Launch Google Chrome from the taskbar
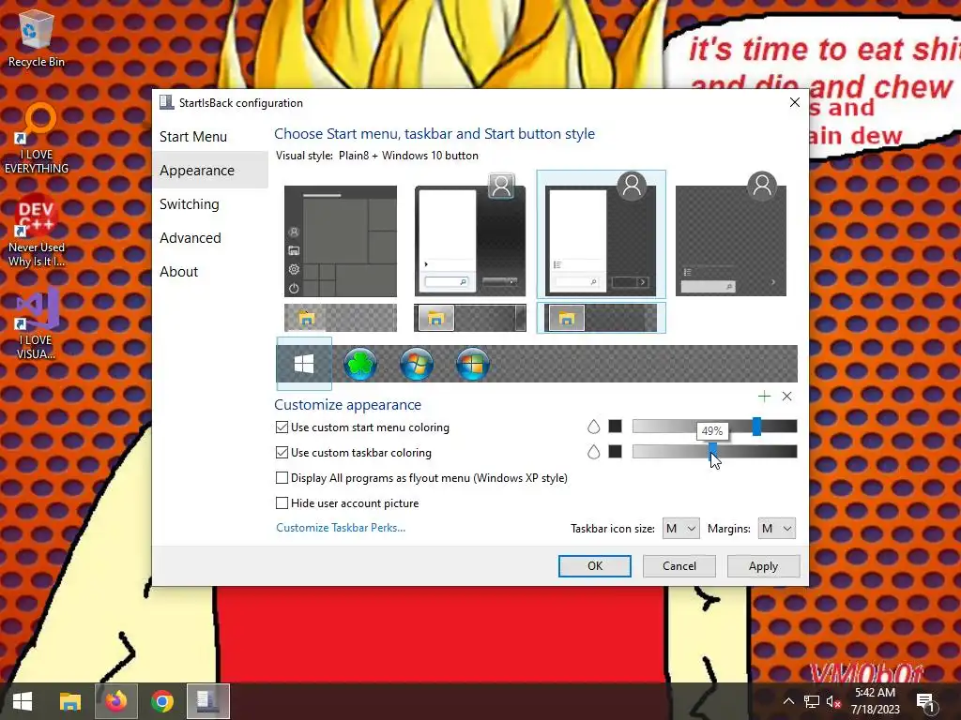Screen dimensions: 961x720 [161, 701]
